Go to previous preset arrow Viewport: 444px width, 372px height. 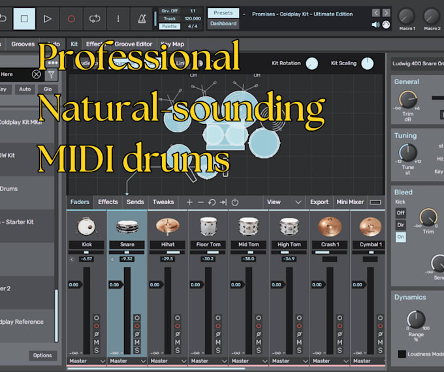(x=375, y=13)
